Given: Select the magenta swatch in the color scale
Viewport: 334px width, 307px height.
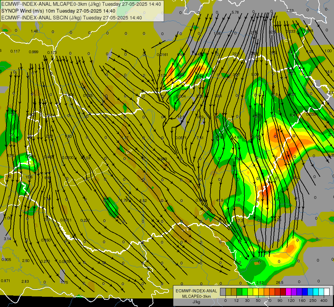Looking at the screenshot, I should click(289, 292).
